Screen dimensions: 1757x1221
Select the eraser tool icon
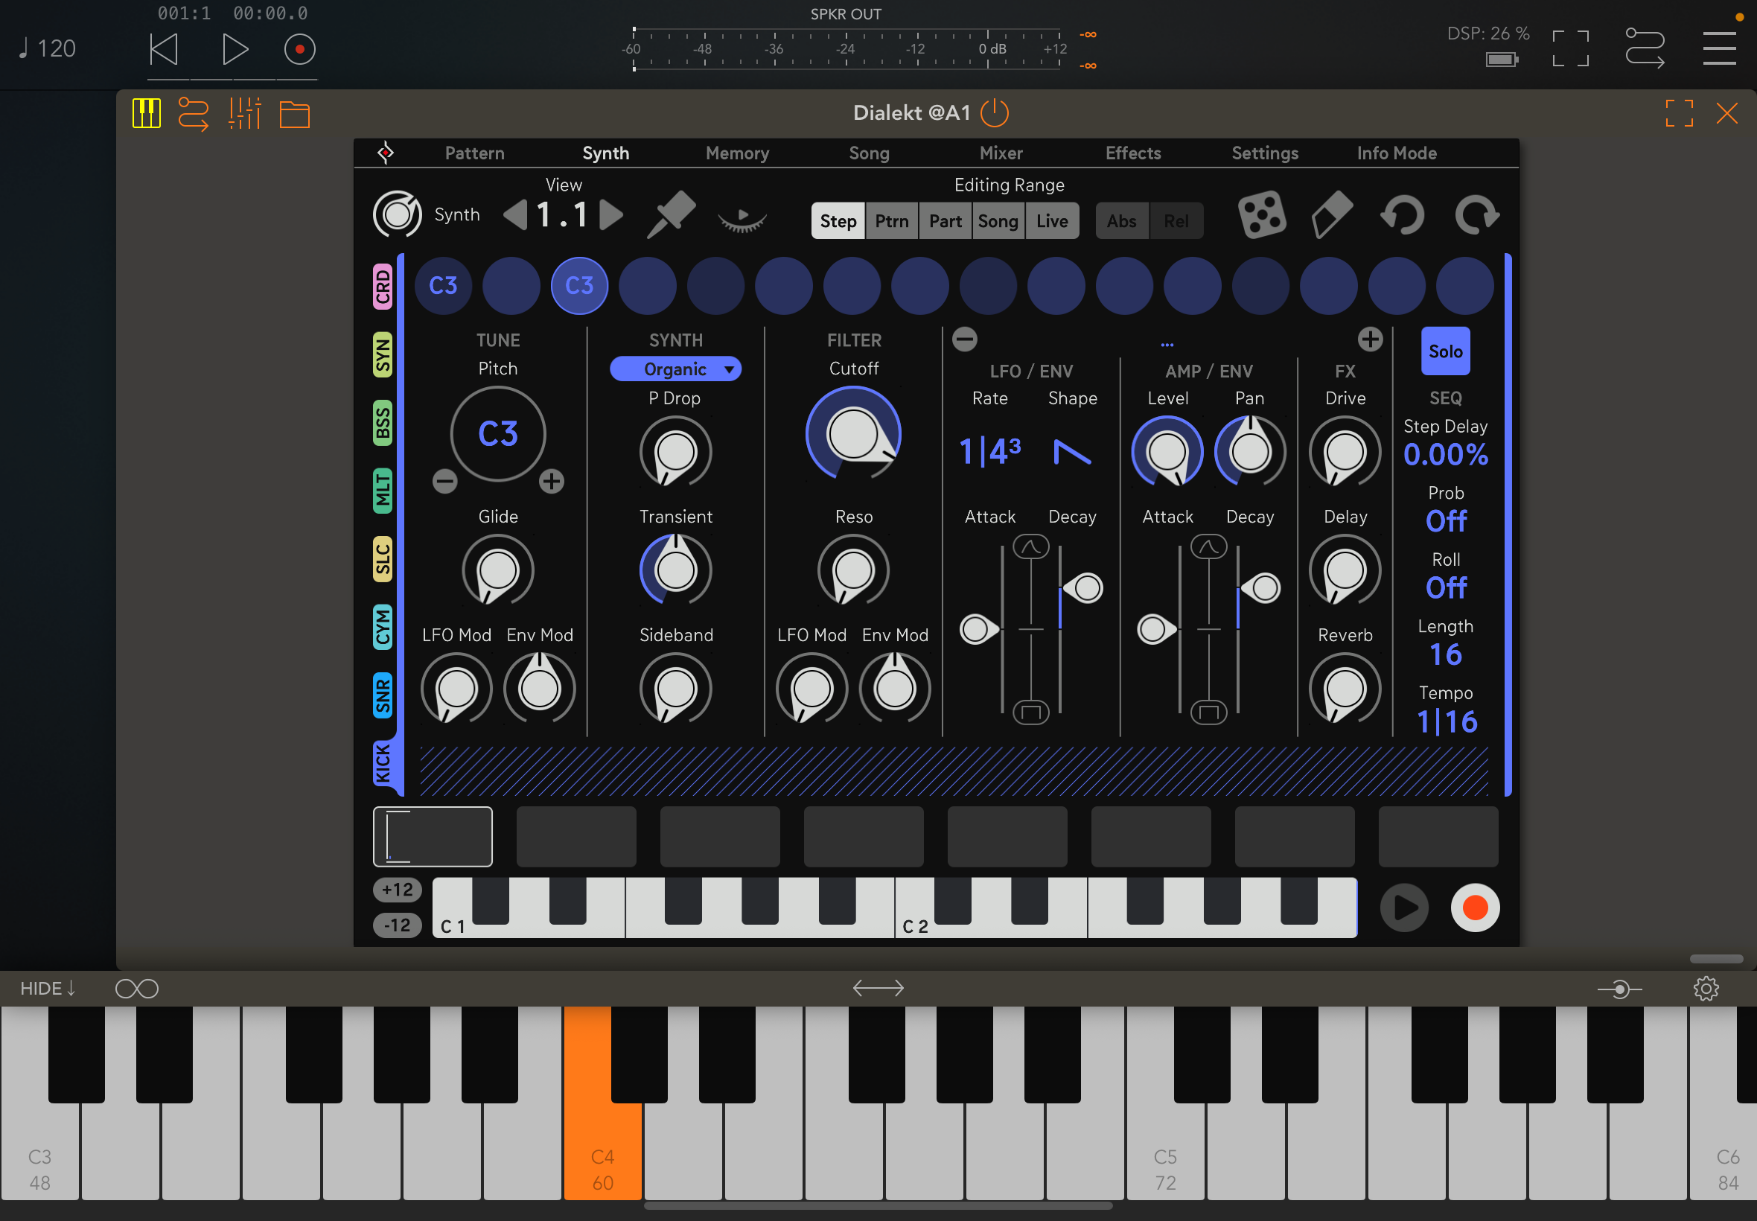click(x=1332, y=215)
